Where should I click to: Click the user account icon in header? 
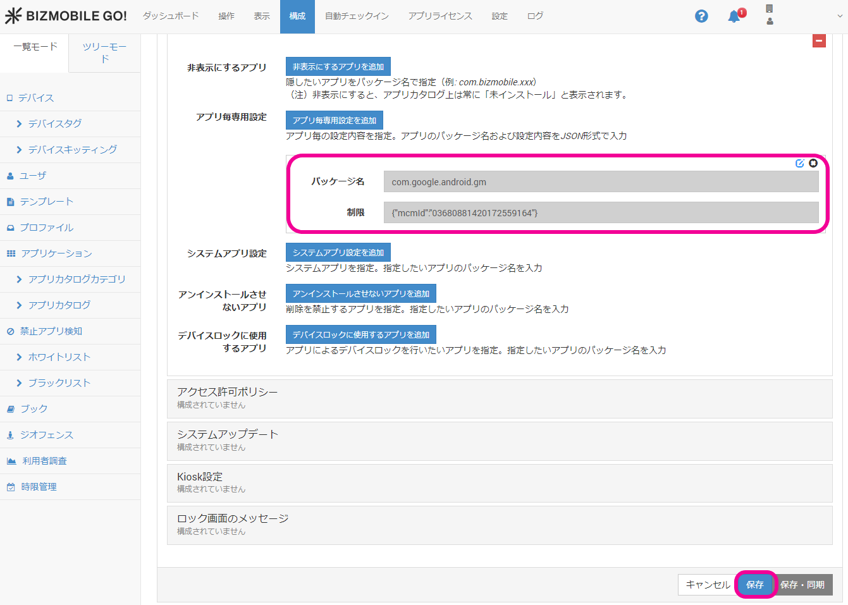pyautogui.click(x=770, y=21)
